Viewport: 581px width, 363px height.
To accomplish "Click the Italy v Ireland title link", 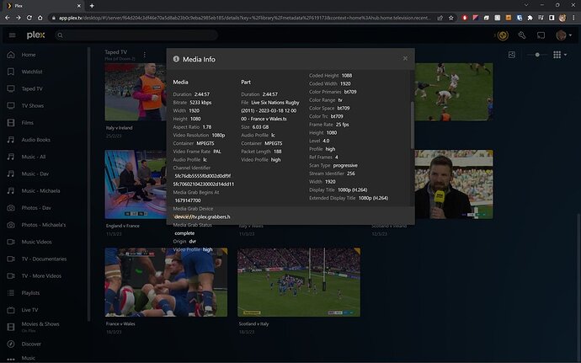I will click(119, 127).
